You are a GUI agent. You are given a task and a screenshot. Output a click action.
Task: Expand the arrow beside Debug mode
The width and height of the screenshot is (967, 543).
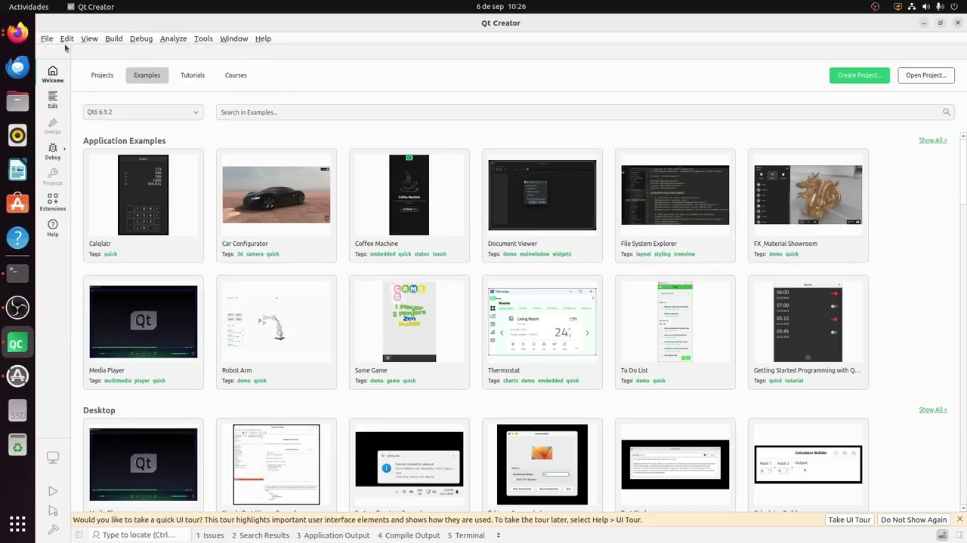click(64, 149)
